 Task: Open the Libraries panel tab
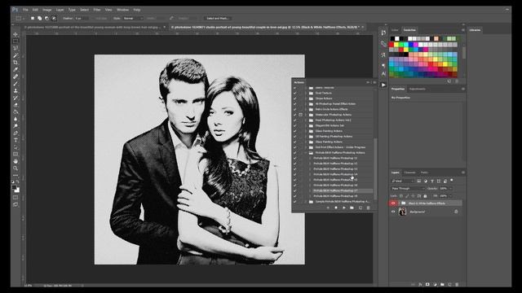click(x=475, y=30)
